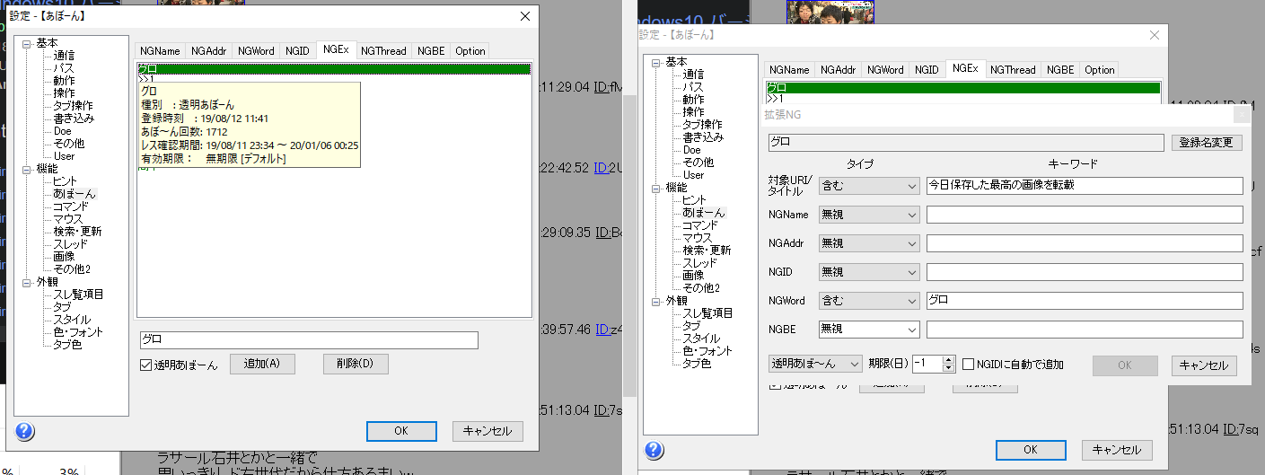This screenshot has height=475, width=1265.
Task: Increase 期限(日) value with up arrow
Action: (x=949, y=359)
